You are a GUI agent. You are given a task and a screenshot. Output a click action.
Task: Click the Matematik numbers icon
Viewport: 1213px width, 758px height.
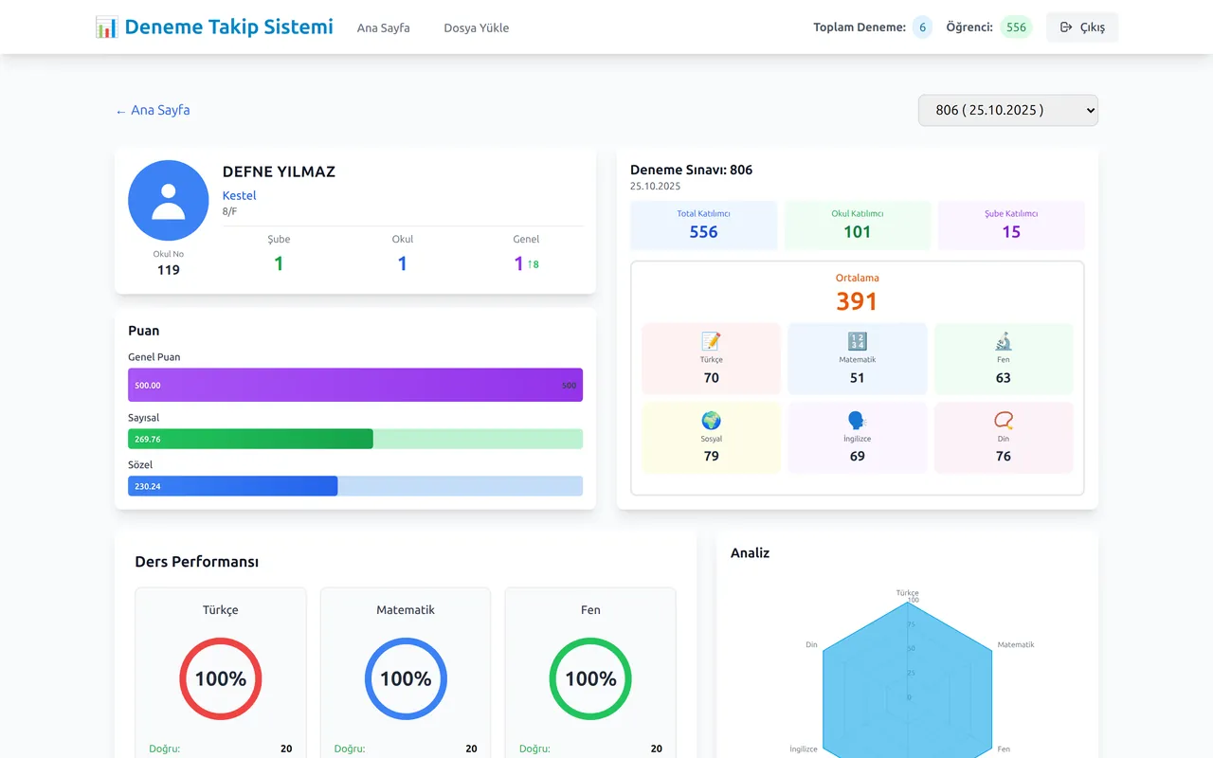point(858,341)
